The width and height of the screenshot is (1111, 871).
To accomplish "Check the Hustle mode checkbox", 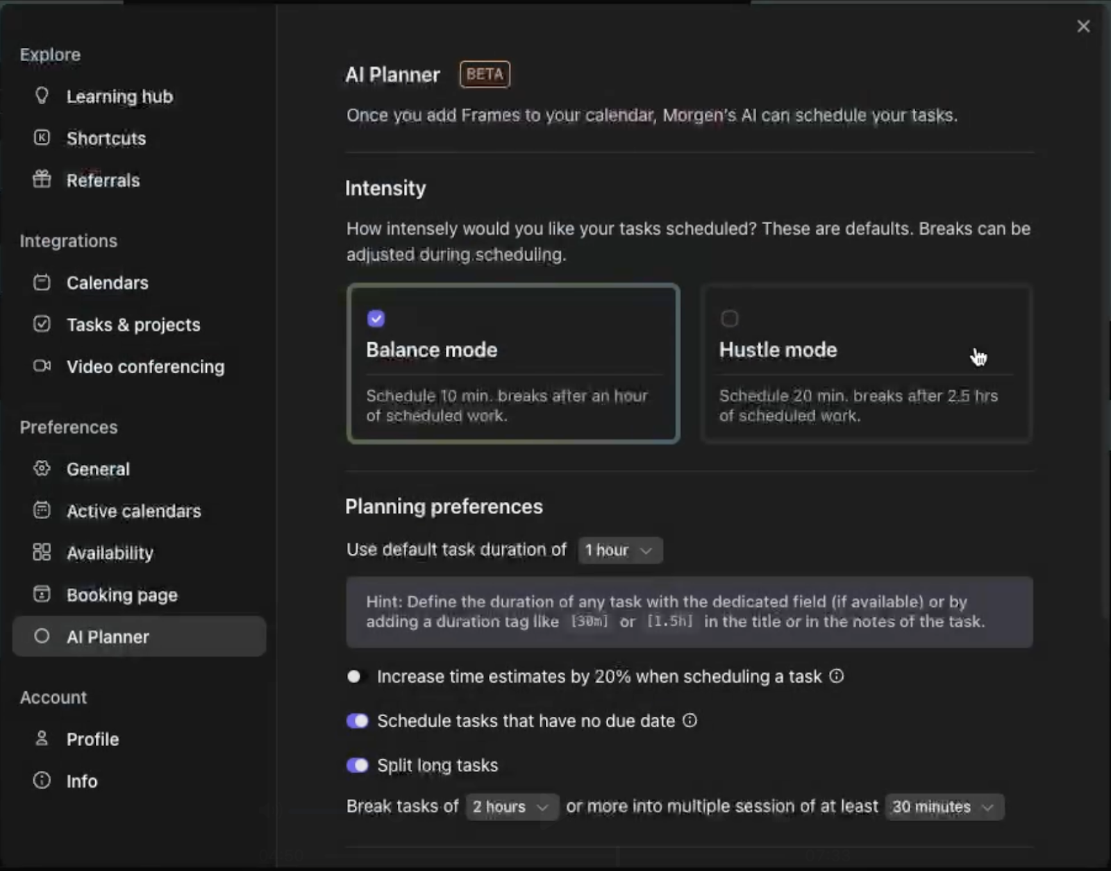I will point(729,319).
